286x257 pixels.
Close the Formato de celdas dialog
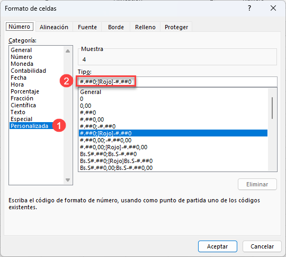273,8
